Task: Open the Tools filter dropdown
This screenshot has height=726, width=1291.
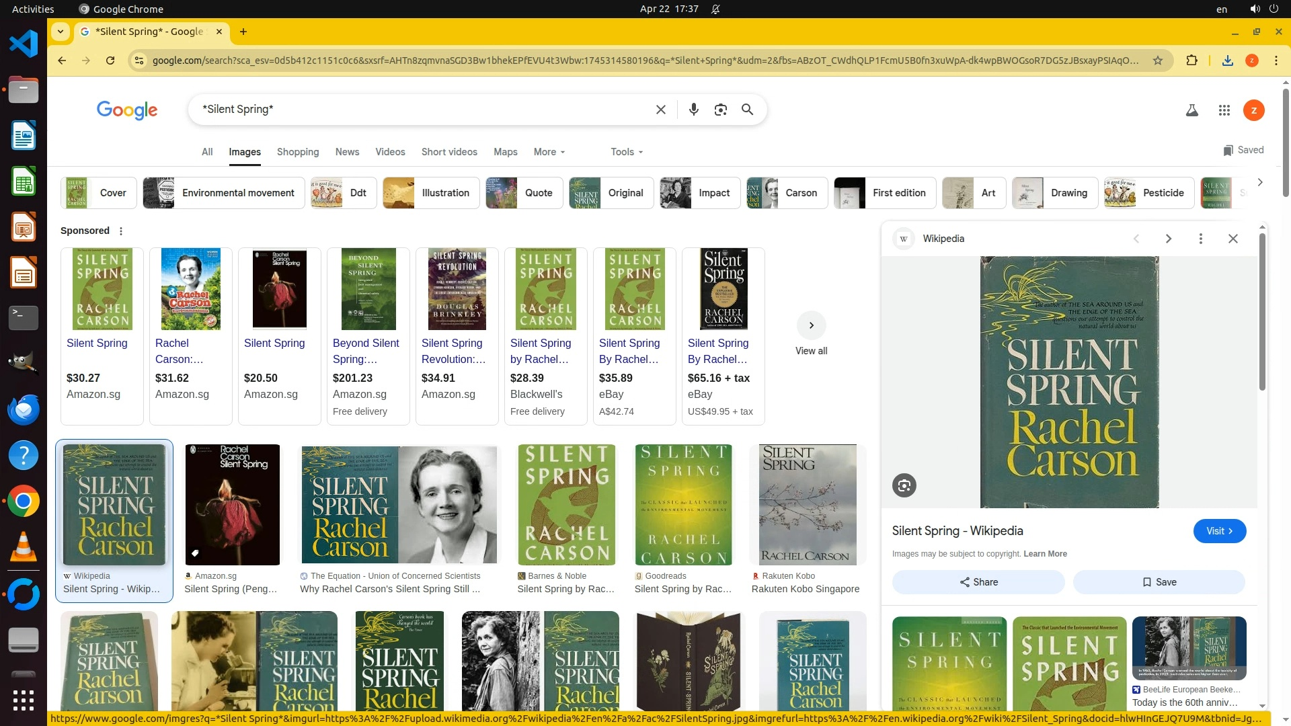Action: tap(626, 152)
